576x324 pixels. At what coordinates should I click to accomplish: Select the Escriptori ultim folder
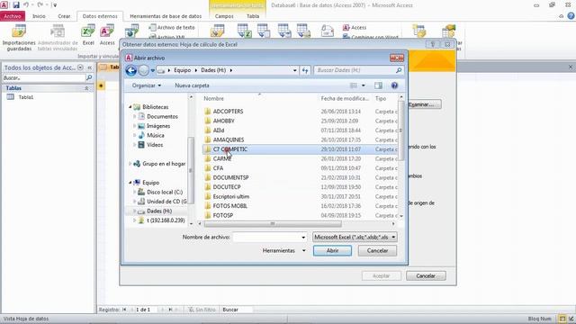coord(231,196)
